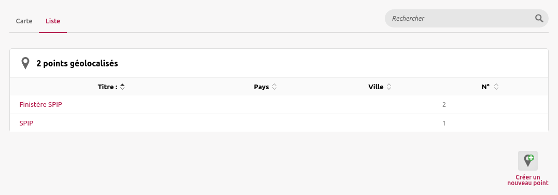Screen dimensions: 558x195
Task: Toggle the sort arrows next to N°
Action: (496, 87)
